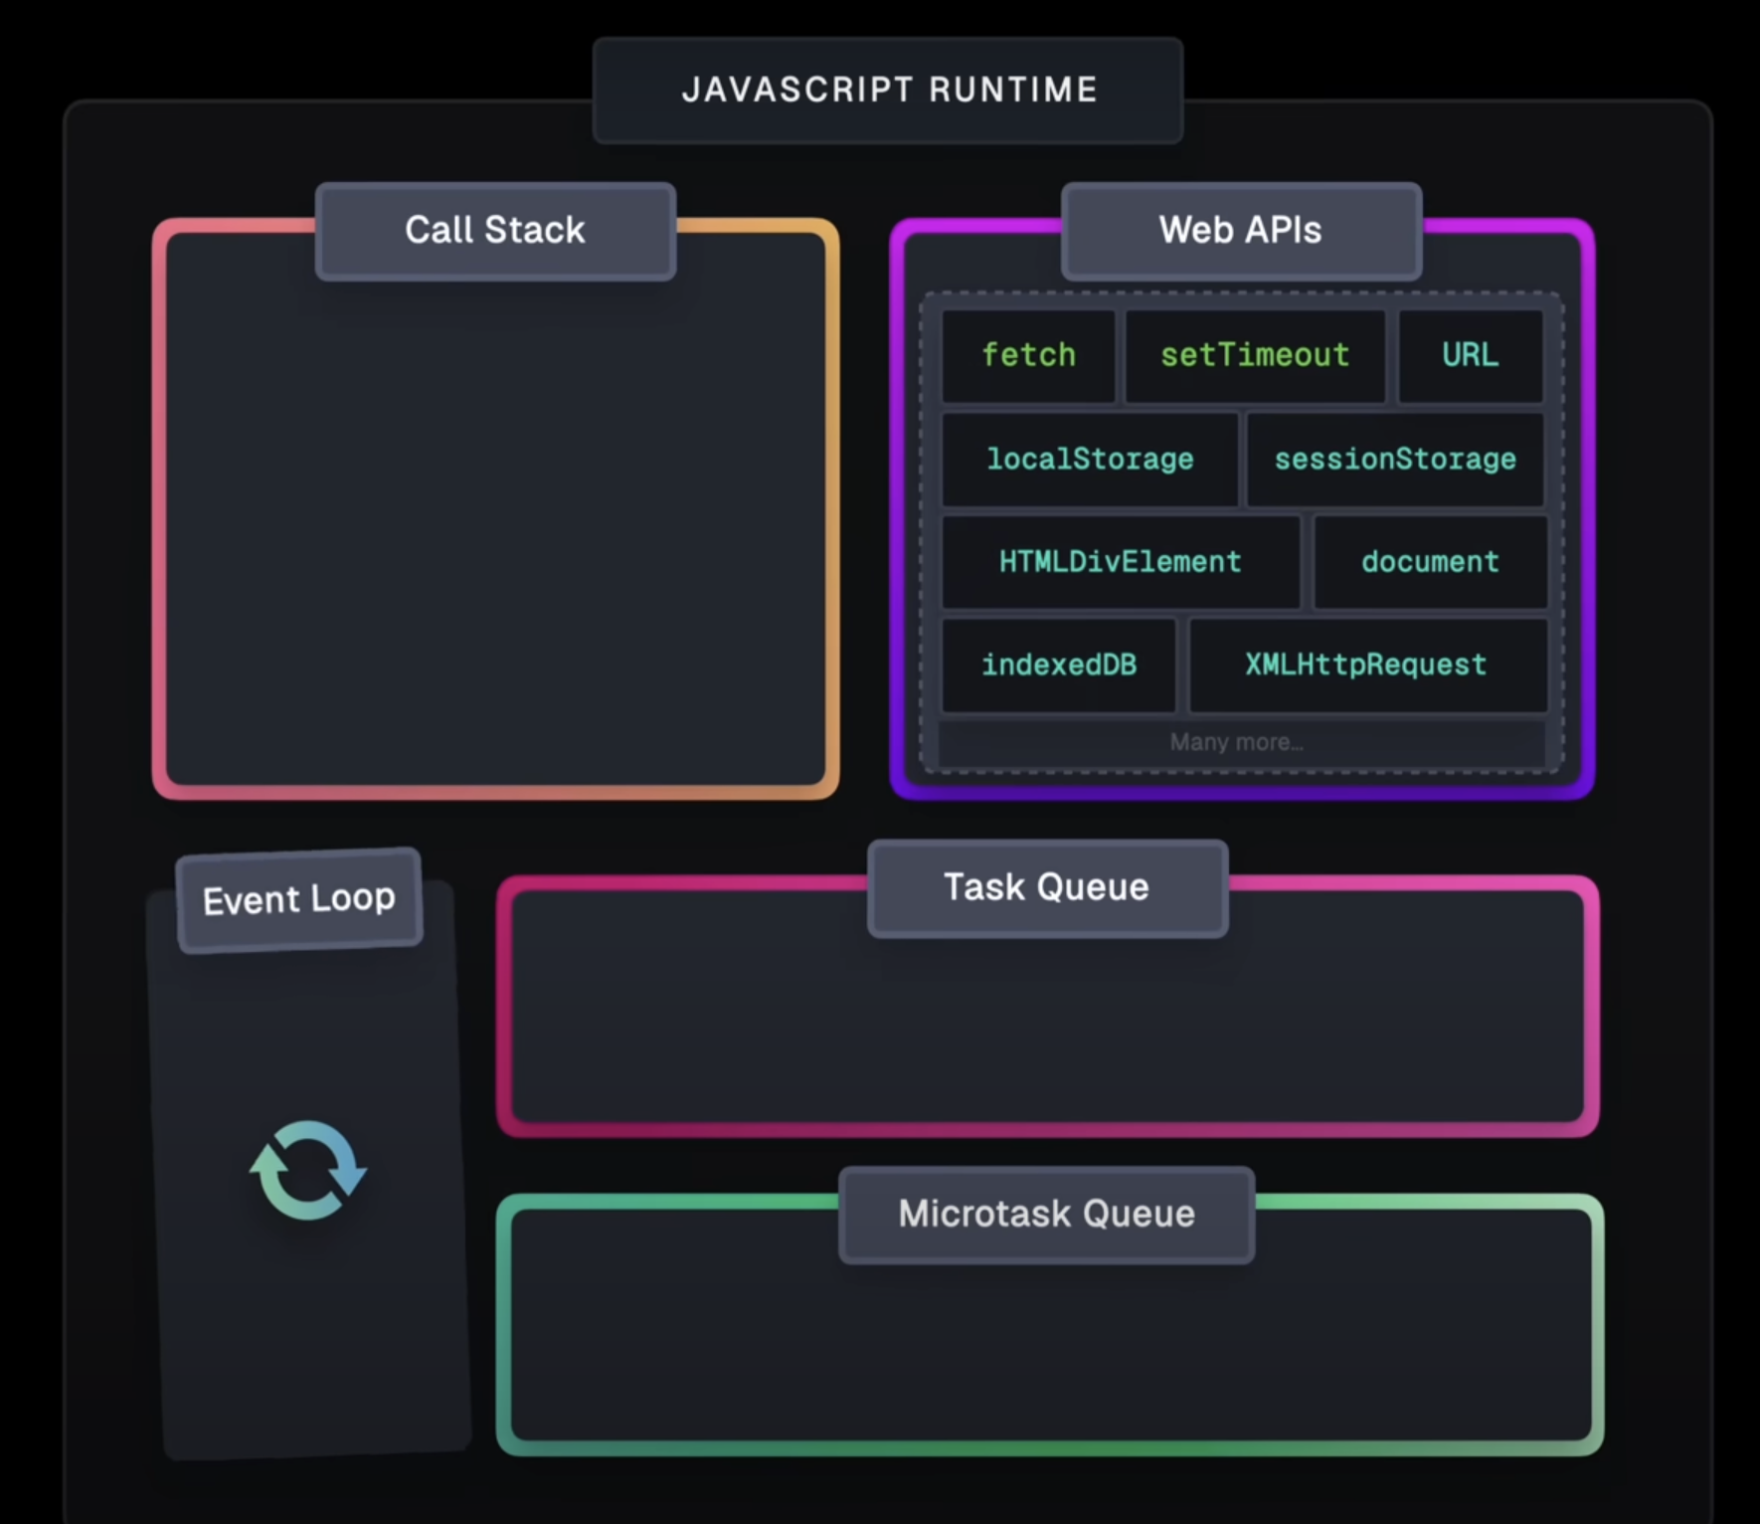Toggle the Event Loop label
The height and width of the screenshot is (1524, 1760).
(298, 897)
